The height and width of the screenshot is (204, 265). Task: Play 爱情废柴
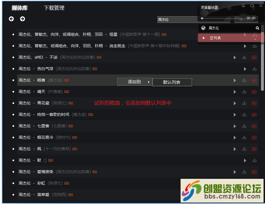pyautogui.click(x=235, y=172)
